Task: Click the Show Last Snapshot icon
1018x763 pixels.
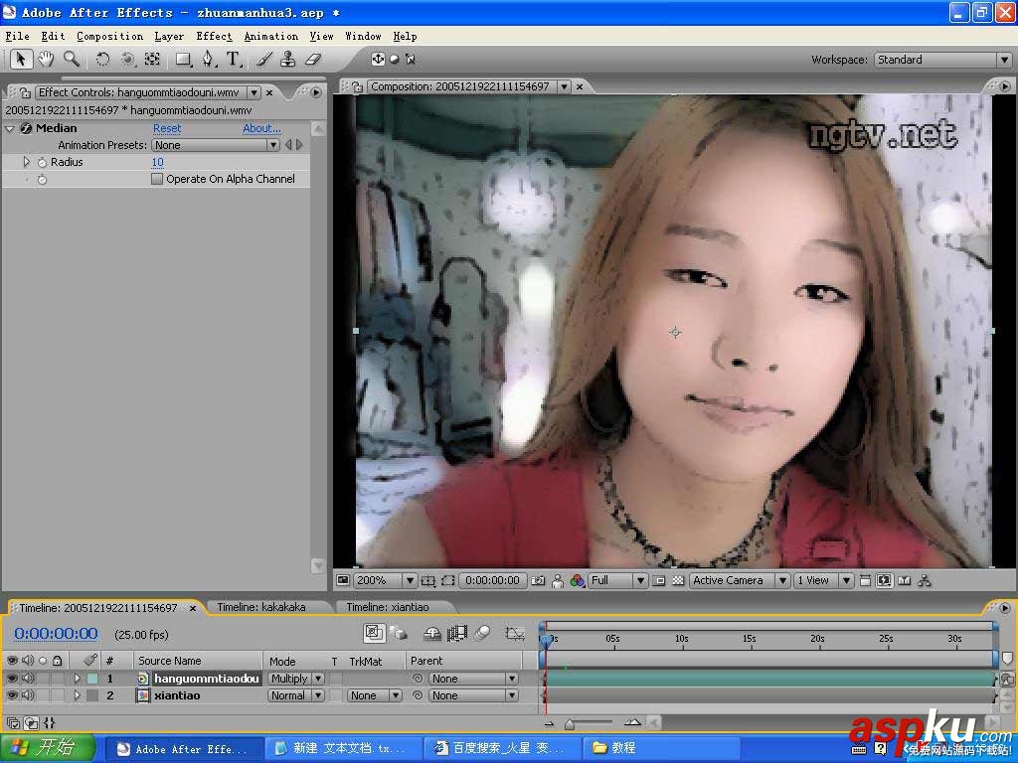Action: [x=558, y=580]
